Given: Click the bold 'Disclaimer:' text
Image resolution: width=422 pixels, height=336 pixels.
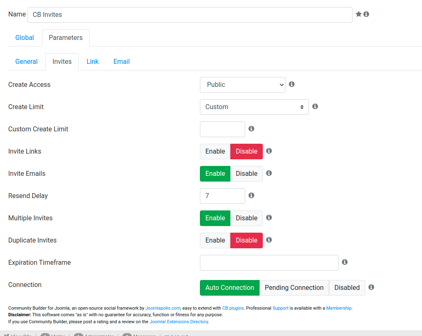Looking at the screenshot, I should pos(20,315).
